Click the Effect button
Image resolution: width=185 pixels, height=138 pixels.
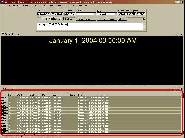(122, 19)
